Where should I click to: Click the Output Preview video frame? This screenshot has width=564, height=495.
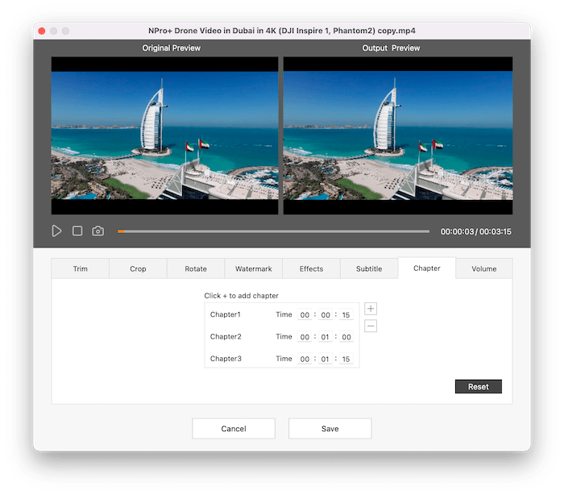click(x=398, y=135)
